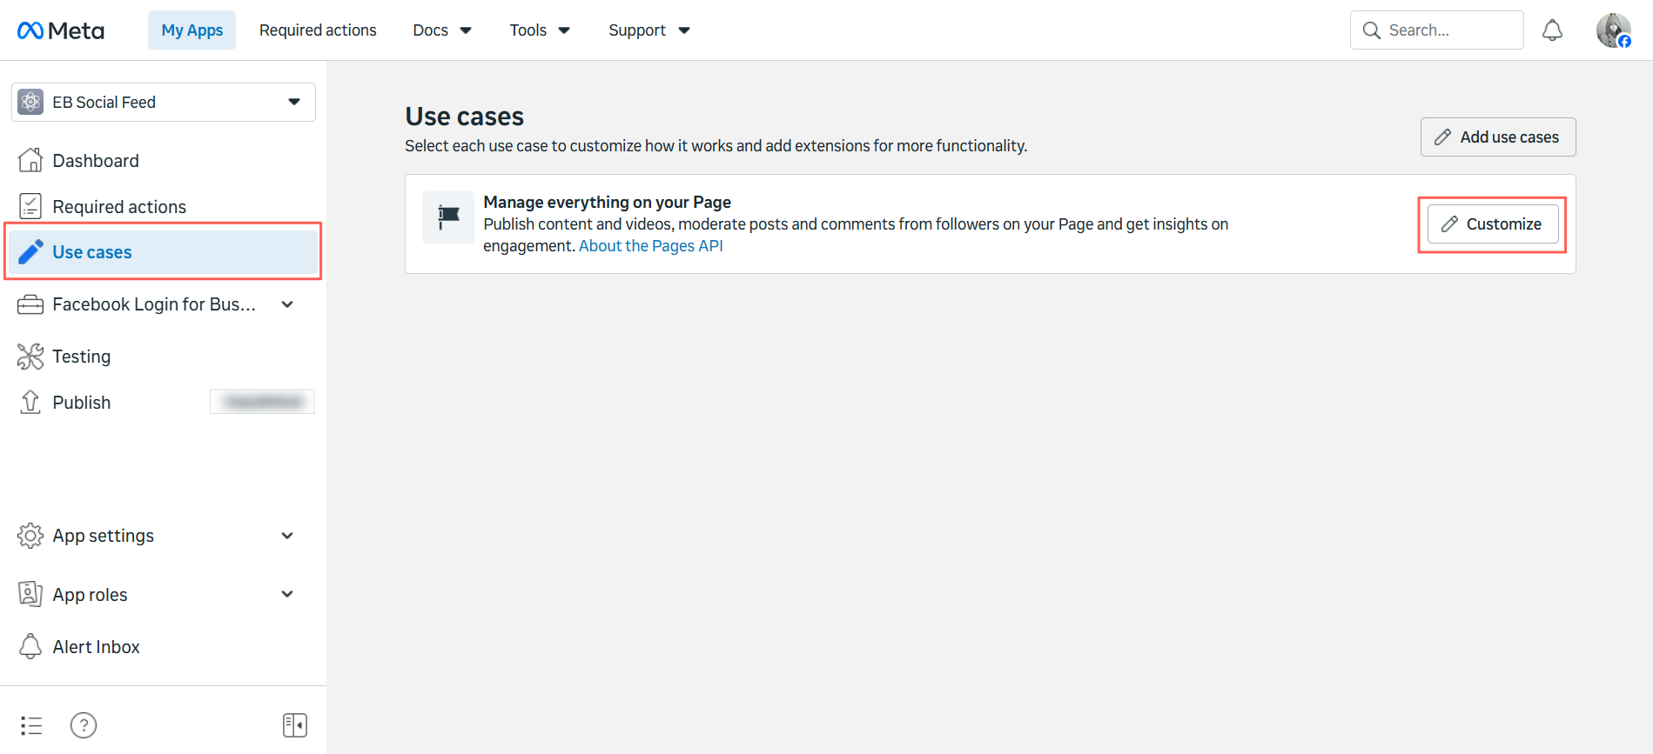Image resolution: width=1653 pixels, height=754 pixels.
Task: Click the pencil icon in the Customize button
Action: [x=1449, y=224]
